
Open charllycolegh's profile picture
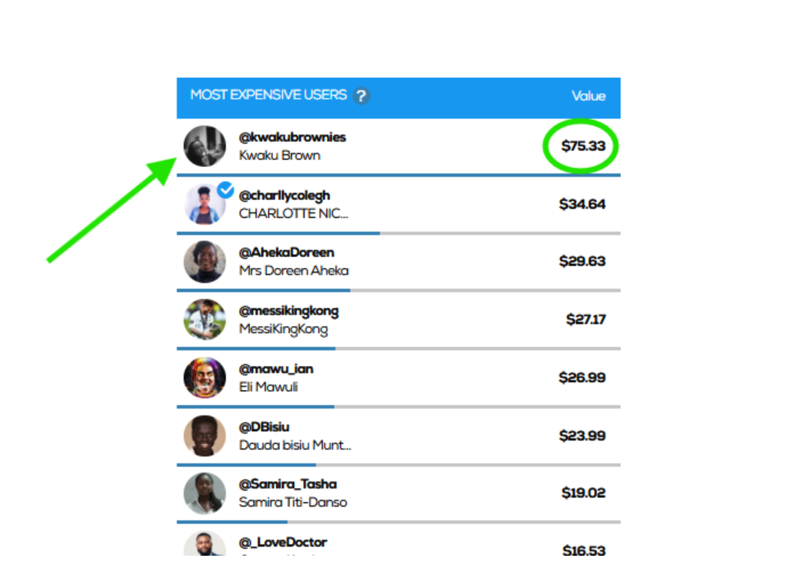click(x=205, y=204)
